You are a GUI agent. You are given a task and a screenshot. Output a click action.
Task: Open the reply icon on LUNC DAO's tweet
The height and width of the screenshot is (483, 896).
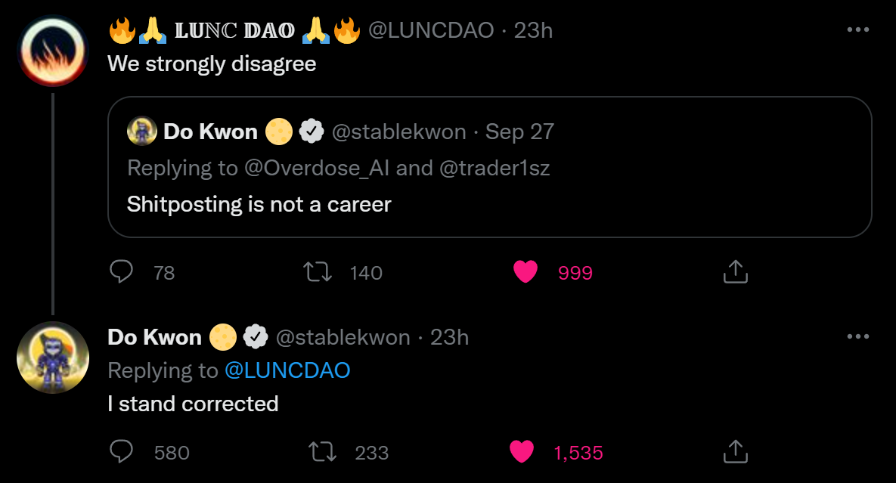pos(122,272)
